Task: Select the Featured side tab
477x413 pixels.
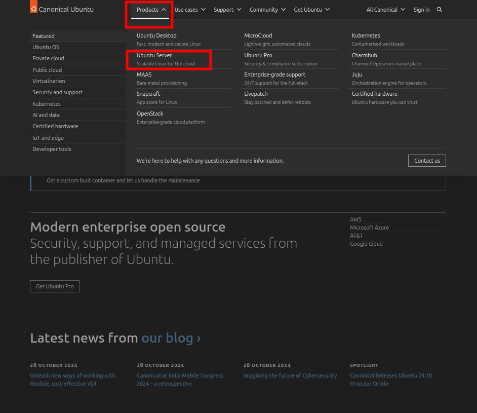Action: coord(77,36)
